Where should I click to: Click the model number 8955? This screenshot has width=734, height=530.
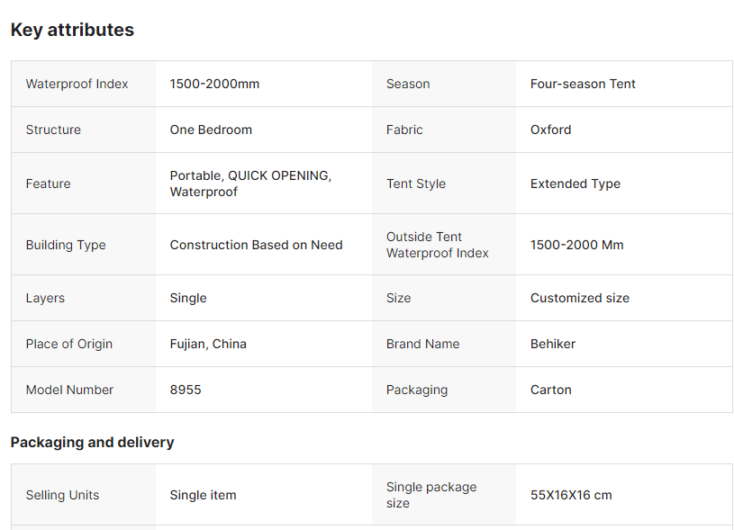186,390
